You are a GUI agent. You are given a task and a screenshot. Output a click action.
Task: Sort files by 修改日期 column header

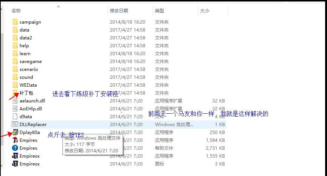(x=119, y=11)
